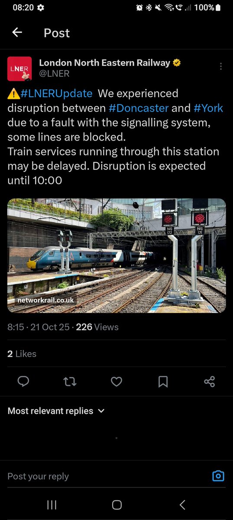Tap the Post your reply field
233x520 pixels.
[x=106, y=476]
